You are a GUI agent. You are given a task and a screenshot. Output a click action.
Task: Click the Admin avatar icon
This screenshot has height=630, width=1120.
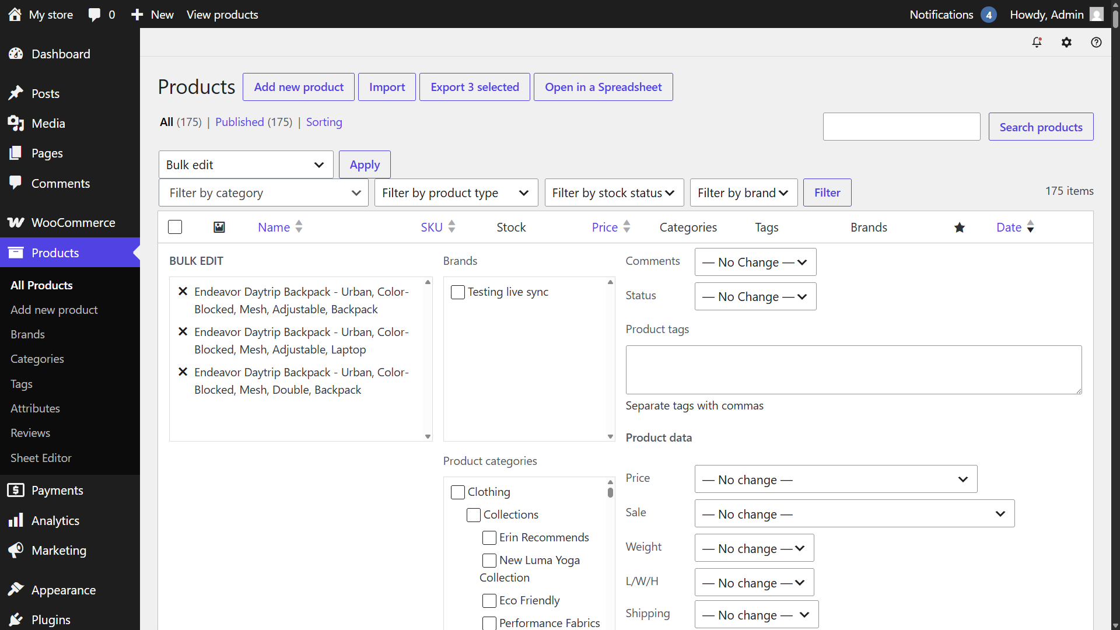click(1097, 14)
